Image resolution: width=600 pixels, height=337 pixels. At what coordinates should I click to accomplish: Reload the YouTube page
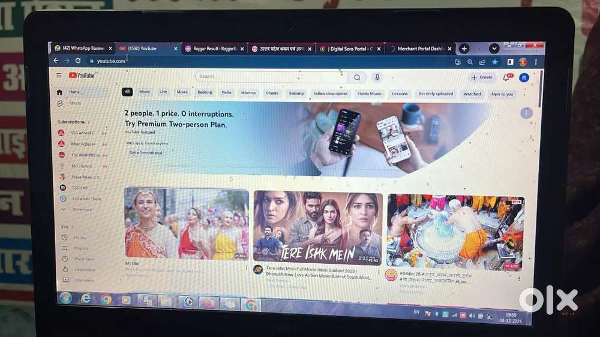click(x=78, y=61)
